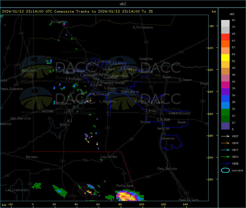The height and width of the screenshot is (208, 246).
Task: Click the 'Lag.Llancanelo' map label
Action: (x=17, y=190)
